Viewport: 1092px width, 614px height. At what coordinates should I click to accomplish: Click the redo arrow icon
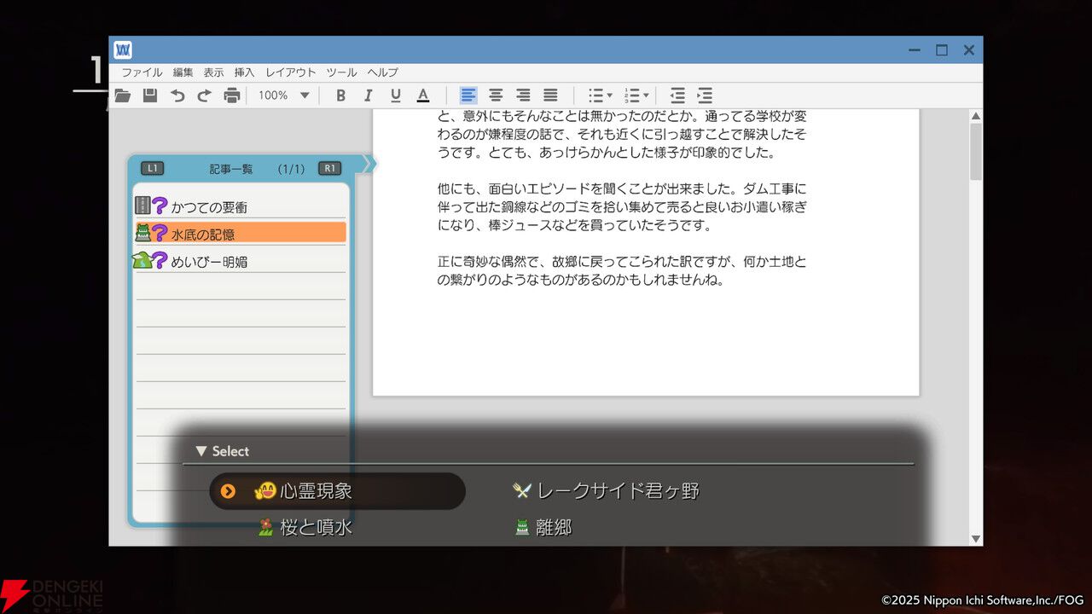(204, 96)
